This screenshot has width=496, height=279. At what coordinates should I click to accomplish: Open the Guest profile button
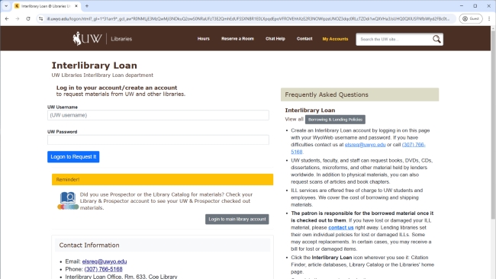(x=471, y=18)
